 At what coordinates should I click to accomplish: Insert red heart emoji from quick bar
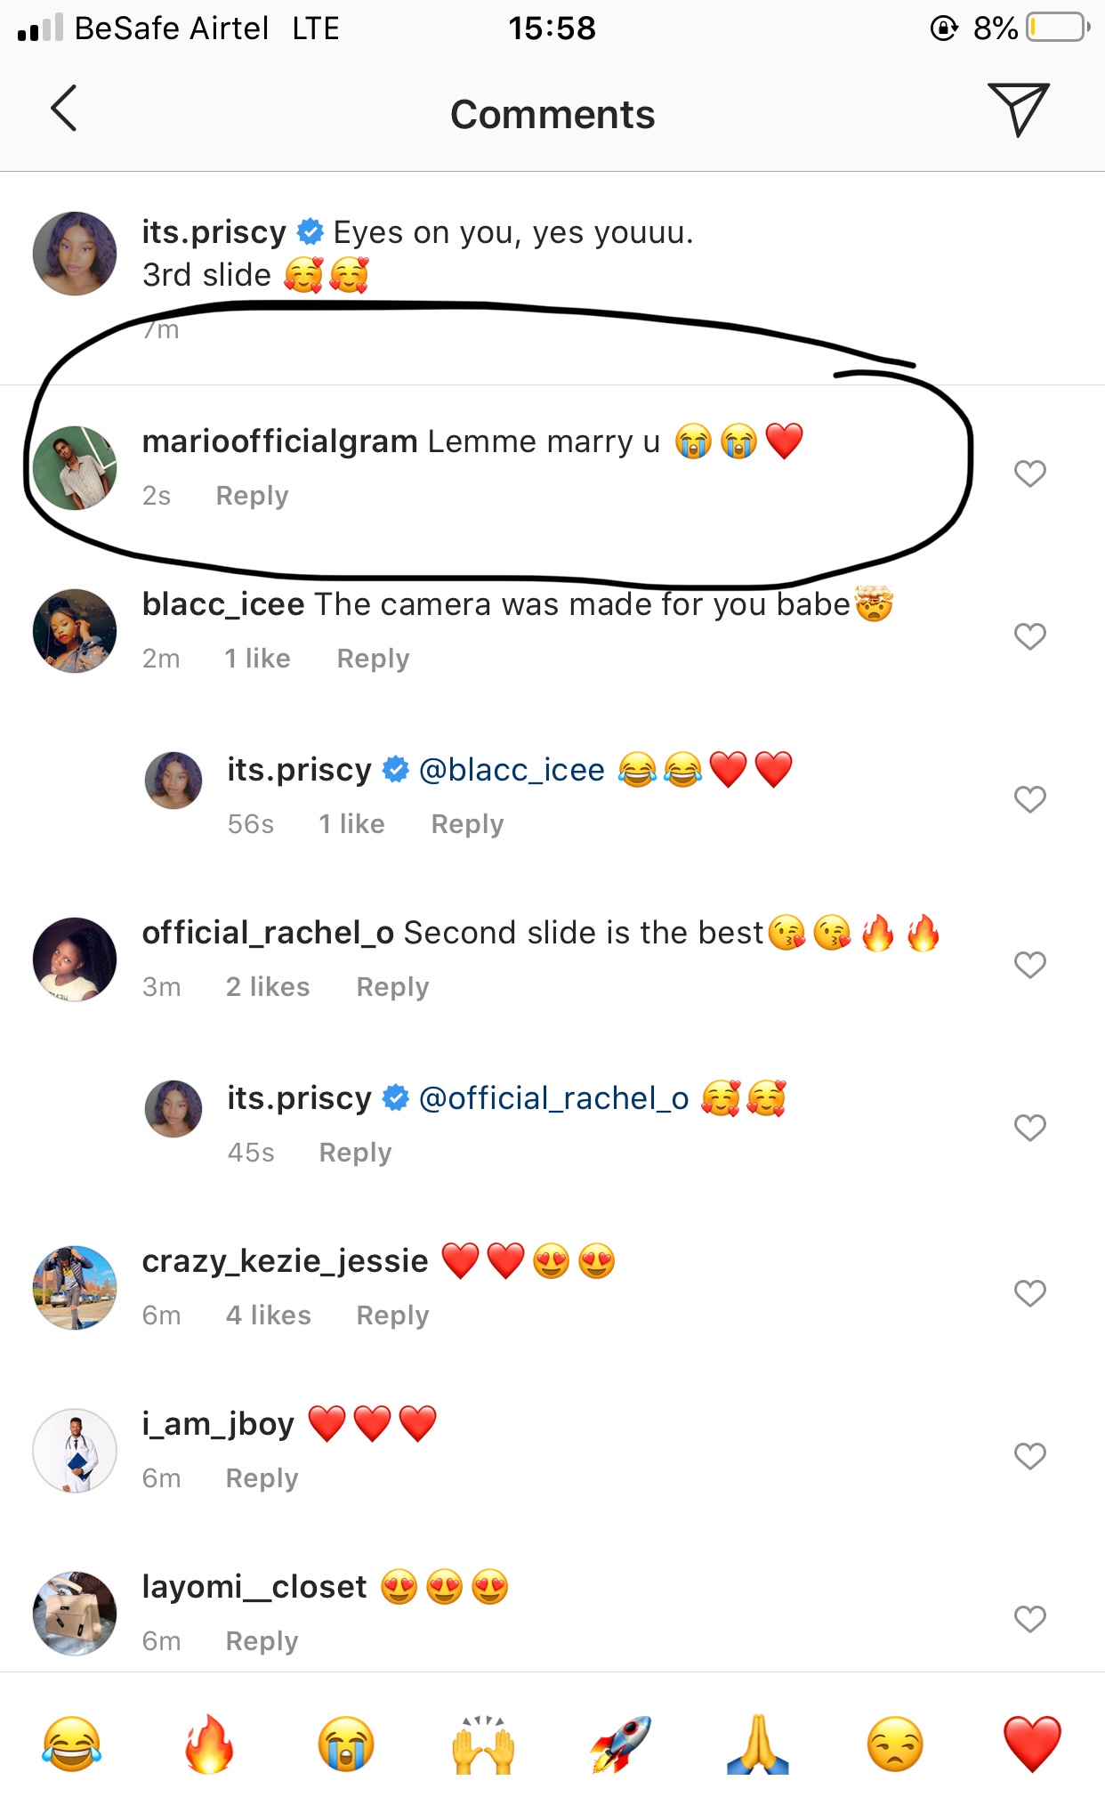(x=1032, y=1744)
